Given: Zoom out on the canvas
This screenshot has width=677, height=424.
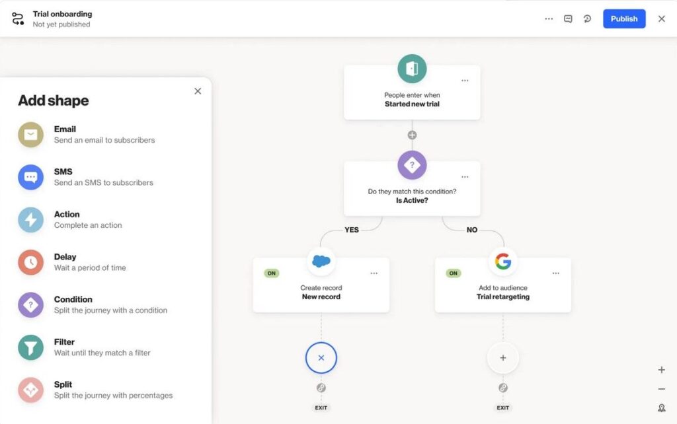Looking at the screenshot, I should point(661,389).
